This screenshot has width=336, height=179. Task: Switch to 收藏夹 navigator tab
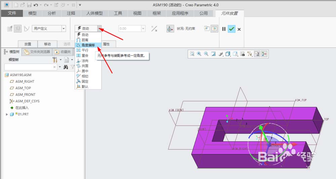click(63, 52)
